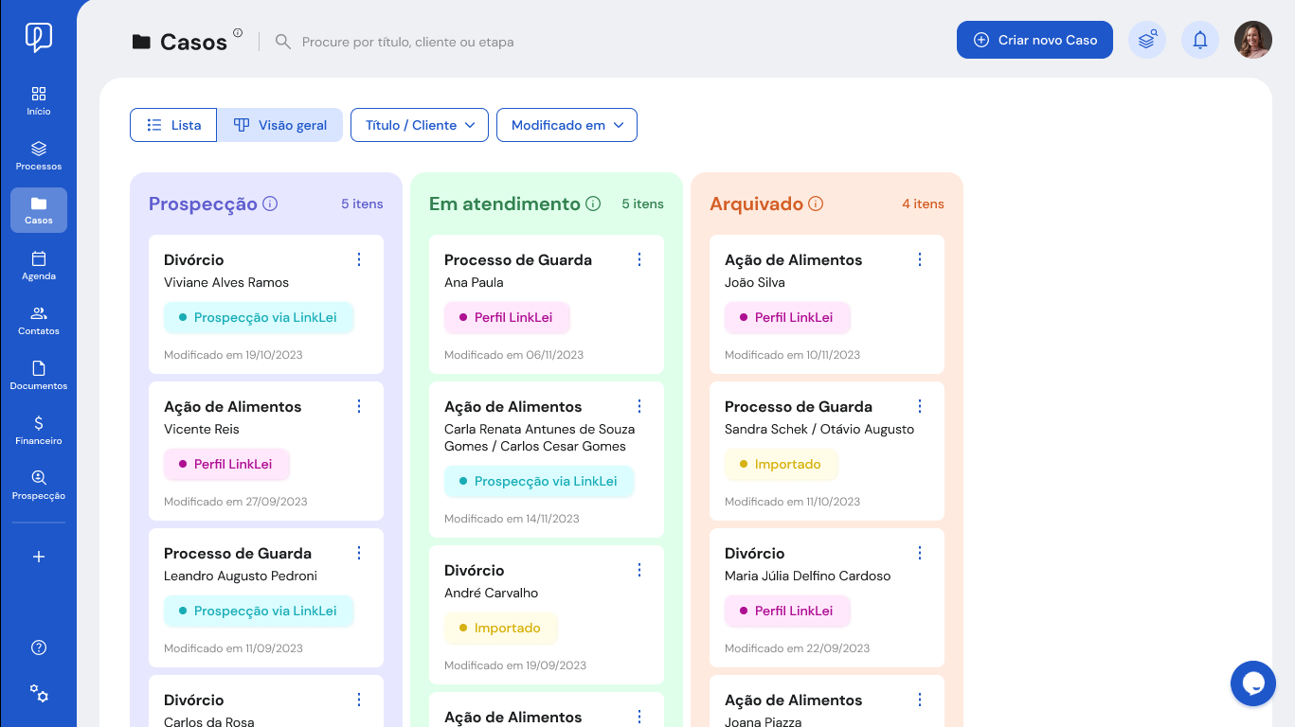This screenshot has height=727, width=1295.
Task: Open Financeiro dollar icon
Action: click(39, 423)
